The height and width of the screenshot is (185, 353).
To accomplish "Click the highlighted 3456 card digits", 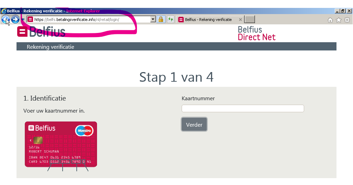I will (65, 162).
